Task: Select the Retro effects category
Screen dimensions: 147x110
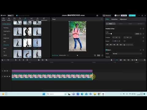Action: pos(5,48)
